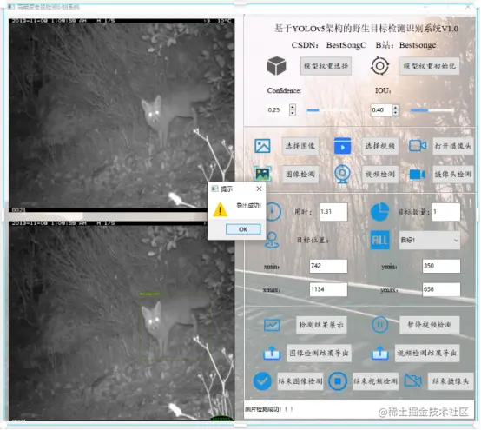Click the system title YOLOv5 heading

(x=366, y=29)
